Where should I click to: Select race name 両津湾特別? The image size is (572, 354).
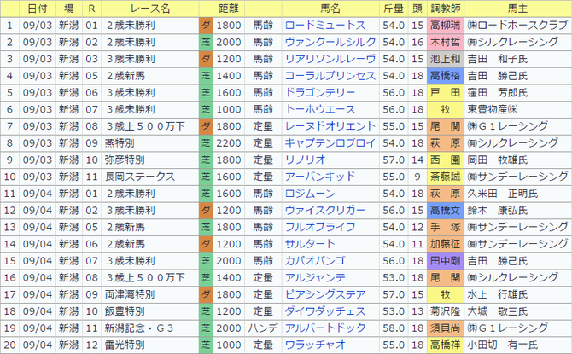coord(130,294)
